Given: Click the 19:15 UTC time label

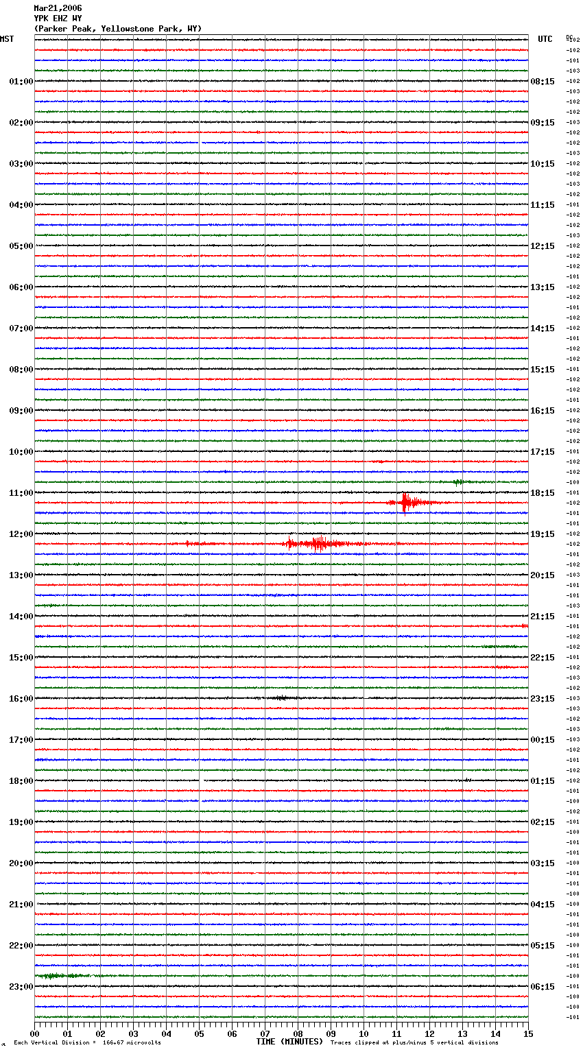Looking at the screenshot, I should point(543,534).
